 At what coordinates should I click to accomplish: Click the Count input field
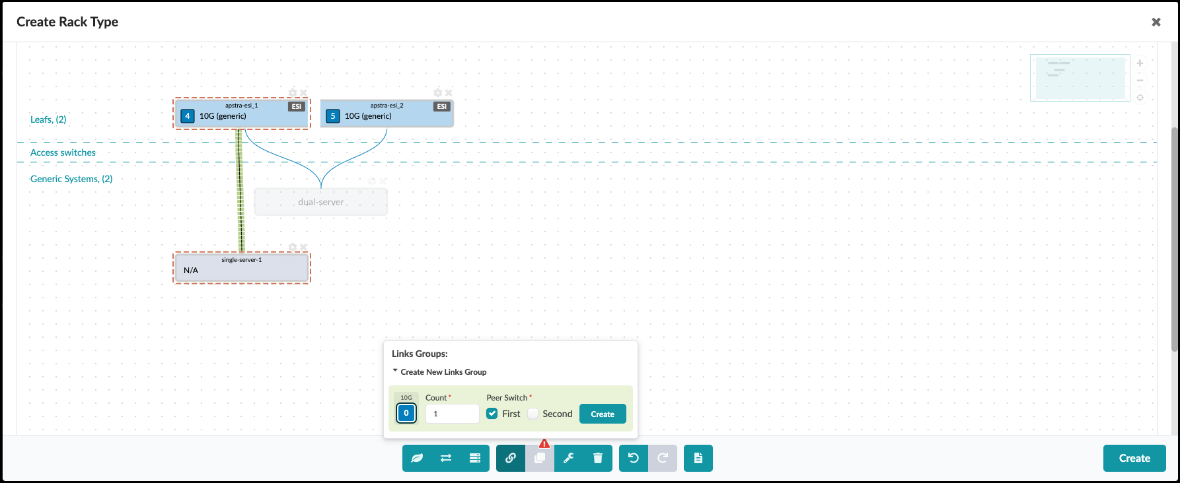(453, 414)
